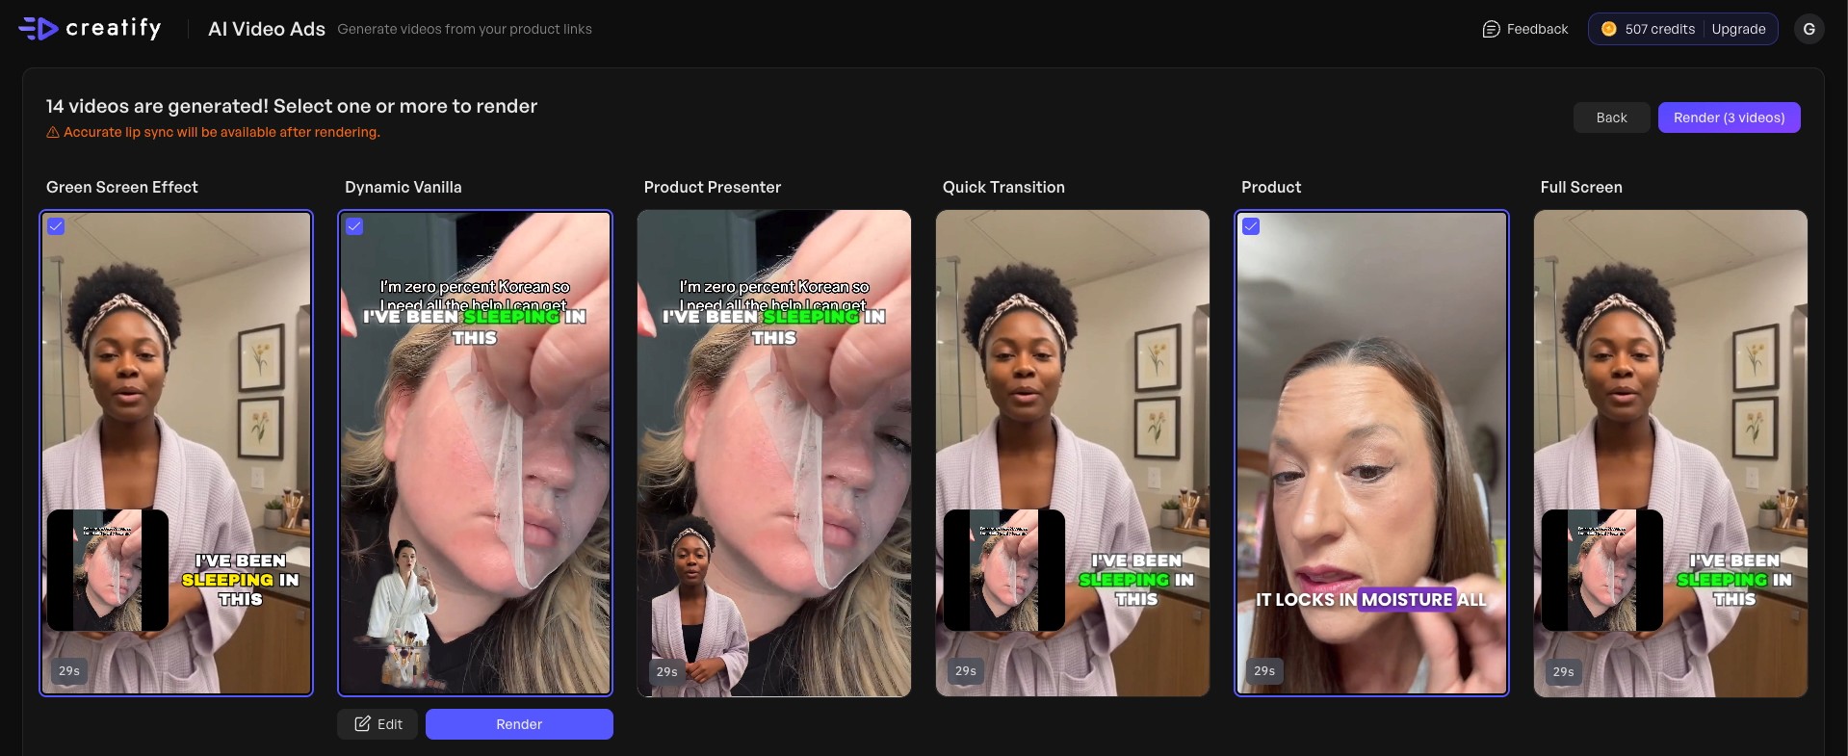This screenshot has width=1848, height=756.
Task: Select the Full Screen video thumbnail
Action: pyautogui.click(x=1671, y=453)
